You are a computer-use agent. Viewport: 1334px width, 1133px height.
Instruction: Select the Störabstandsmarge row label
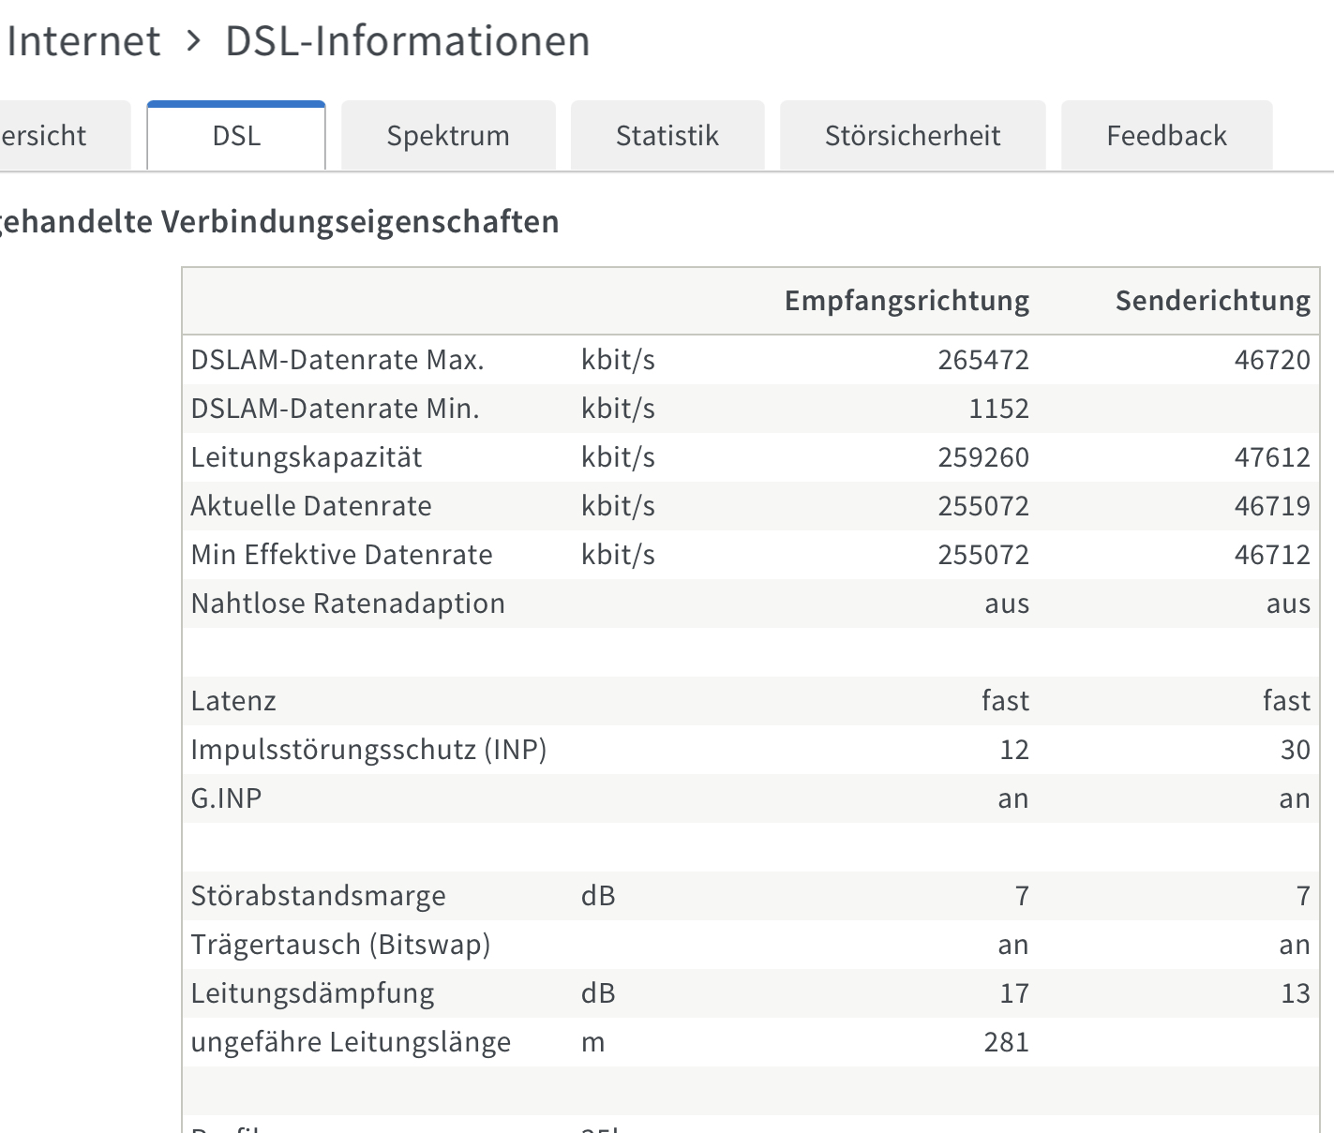(x=318, y=896)
